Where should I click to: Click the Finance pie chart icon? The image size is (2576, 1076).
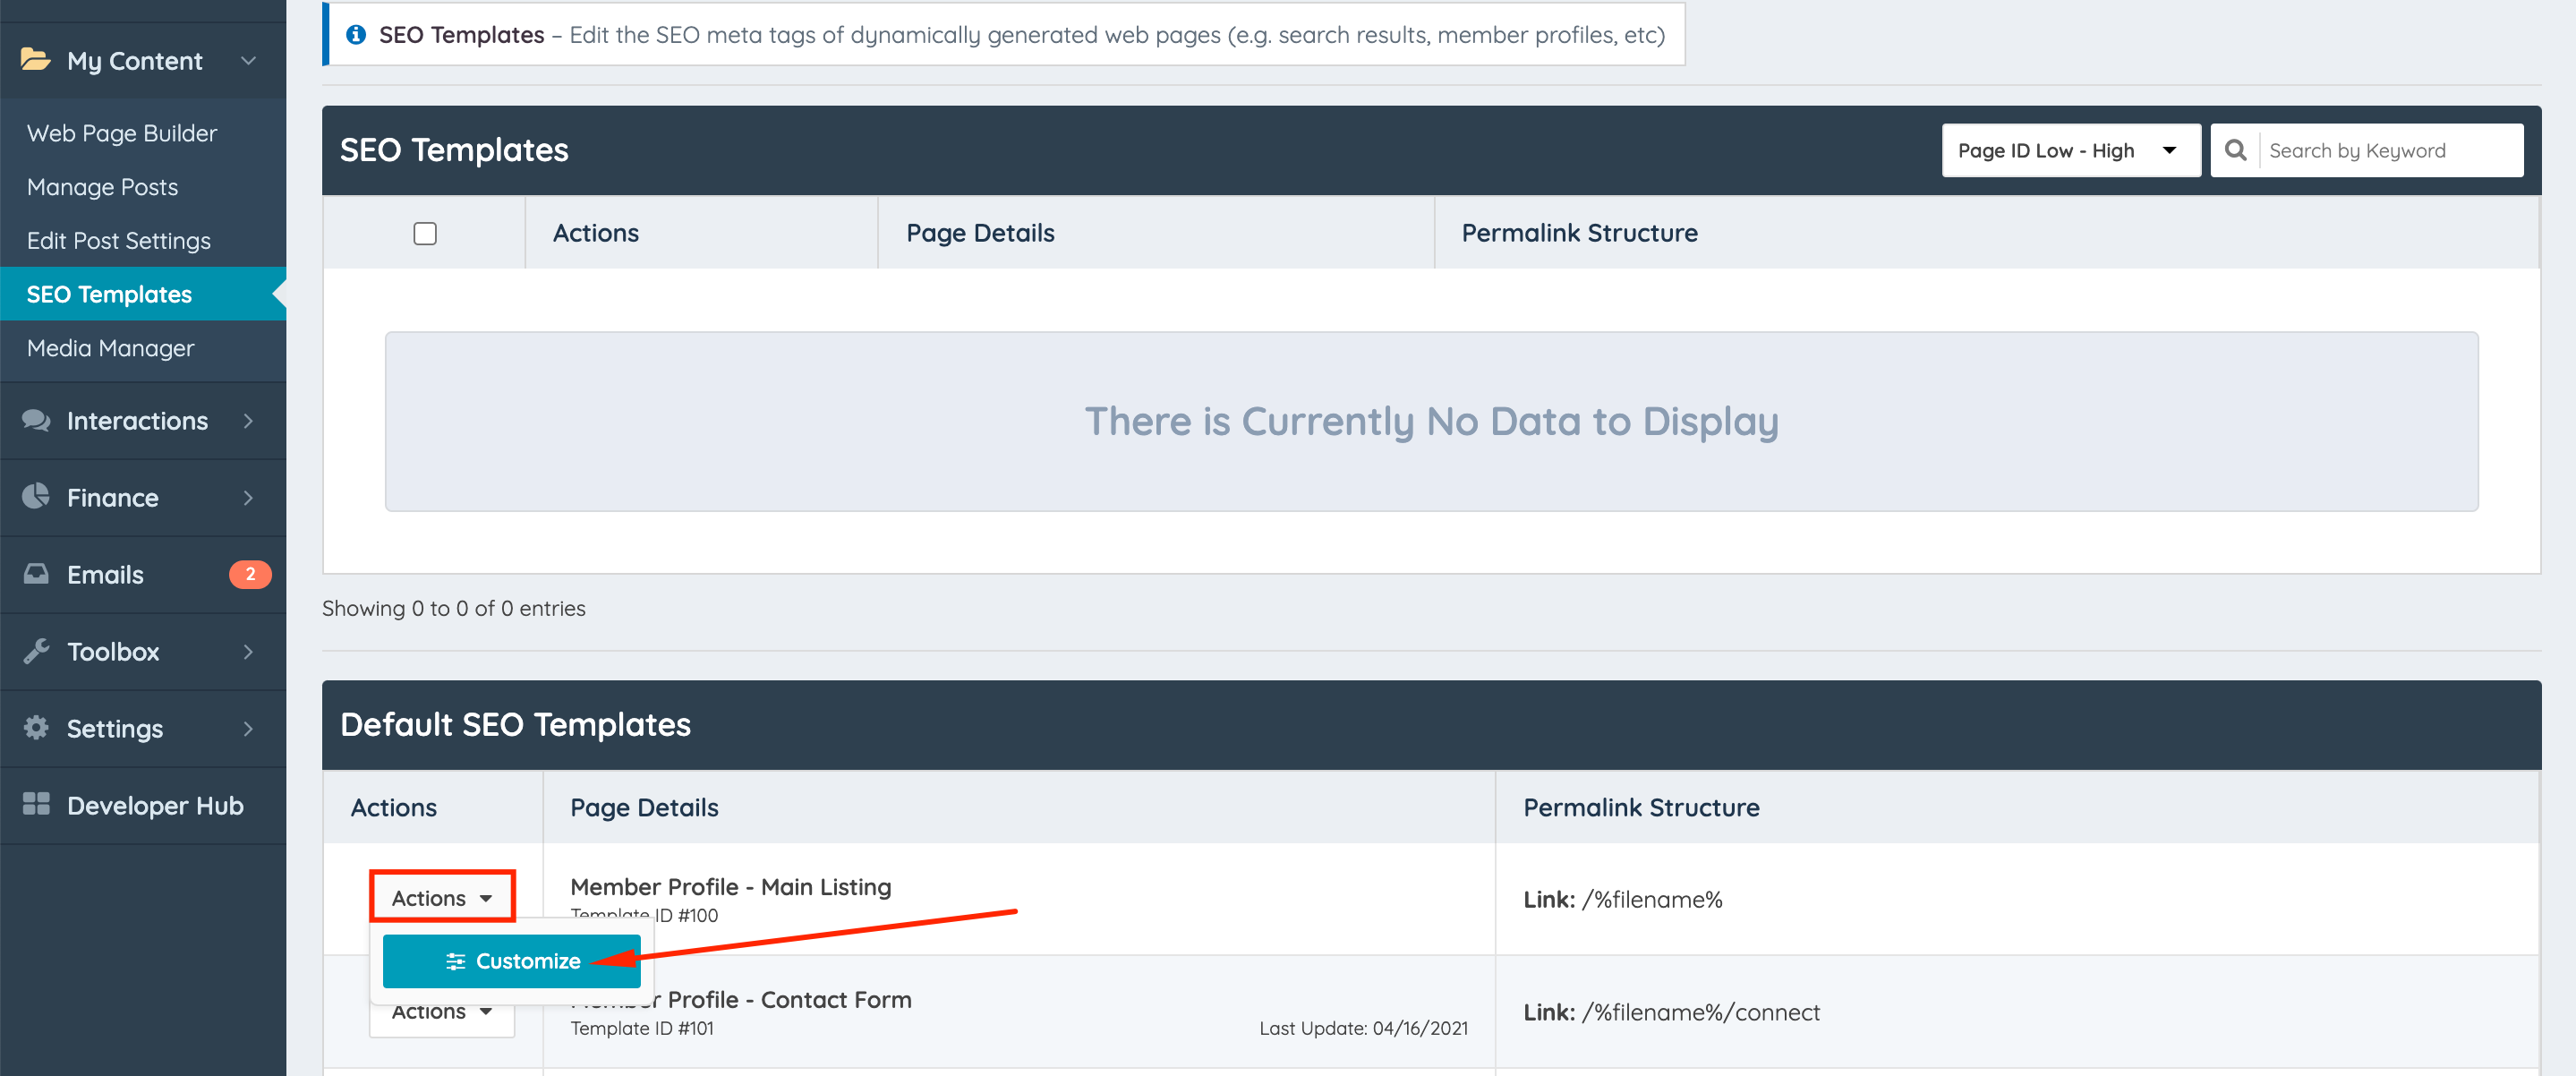tap(36, 497)
